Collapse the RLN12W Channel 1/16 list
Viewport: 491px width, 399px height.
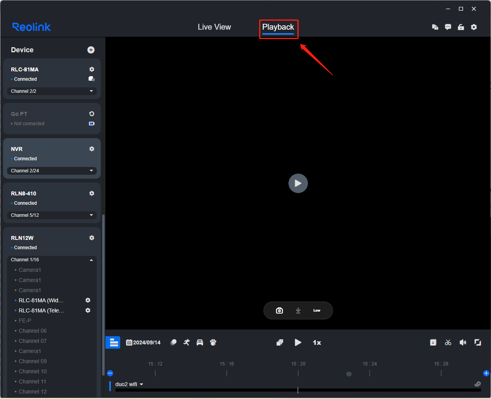91,259
